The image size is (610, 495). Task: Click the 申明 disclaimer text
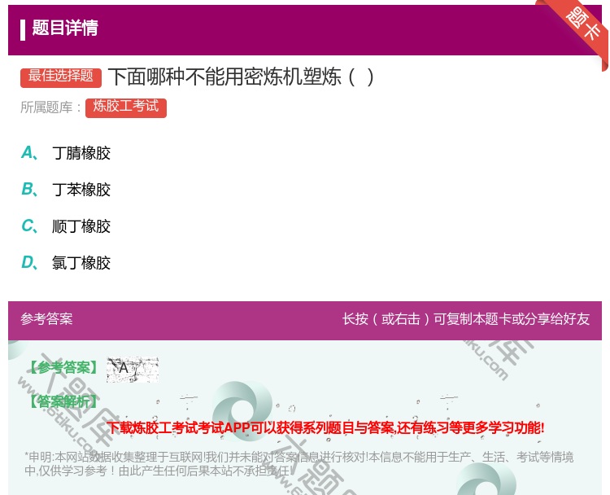(x=298, y=463)
